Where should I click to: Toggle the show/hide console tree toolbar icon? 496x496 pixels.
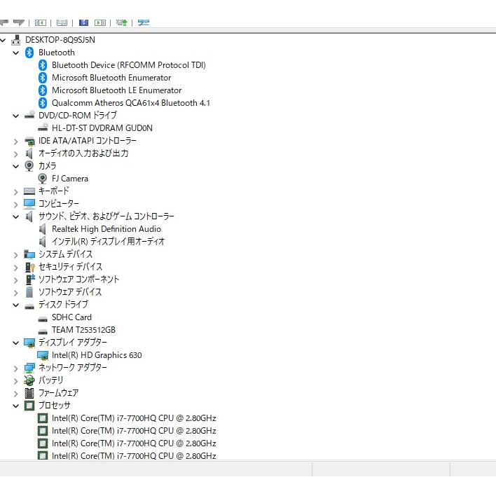click(x=41, y=22)
